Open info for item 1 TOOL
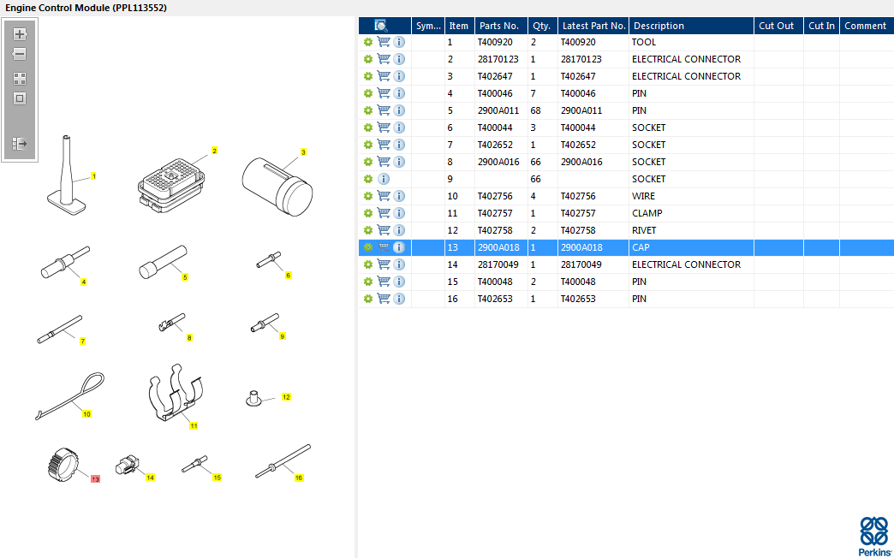Image resolution: width=894 pixels, height=558 pixels. (x=399, y=42)
